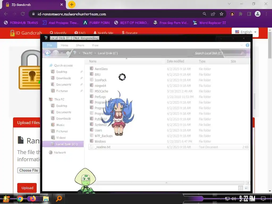Image resolution: width=272 pixels, height=204 pixels.
Task: Expand the Explorer ribbon with the chevron
Action: (242, 45)
